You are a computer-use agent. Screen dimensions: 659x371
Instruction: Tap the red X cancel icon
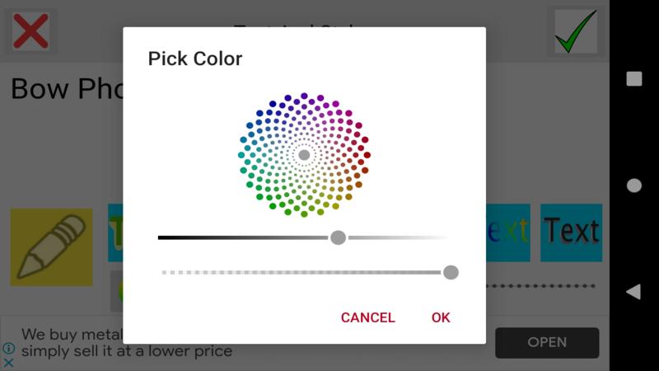coord(30,31)
